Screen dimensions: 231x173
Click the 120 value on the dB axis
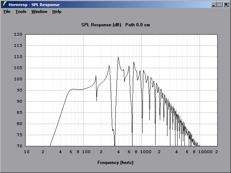[18, 34]
